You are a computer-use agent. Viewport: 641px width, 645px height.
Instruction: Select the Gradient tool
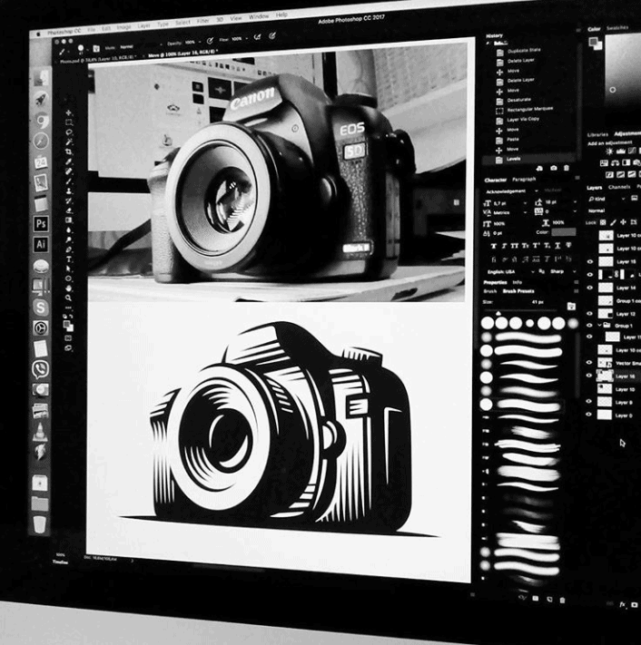pyautogui.click(x=69, y=220)
